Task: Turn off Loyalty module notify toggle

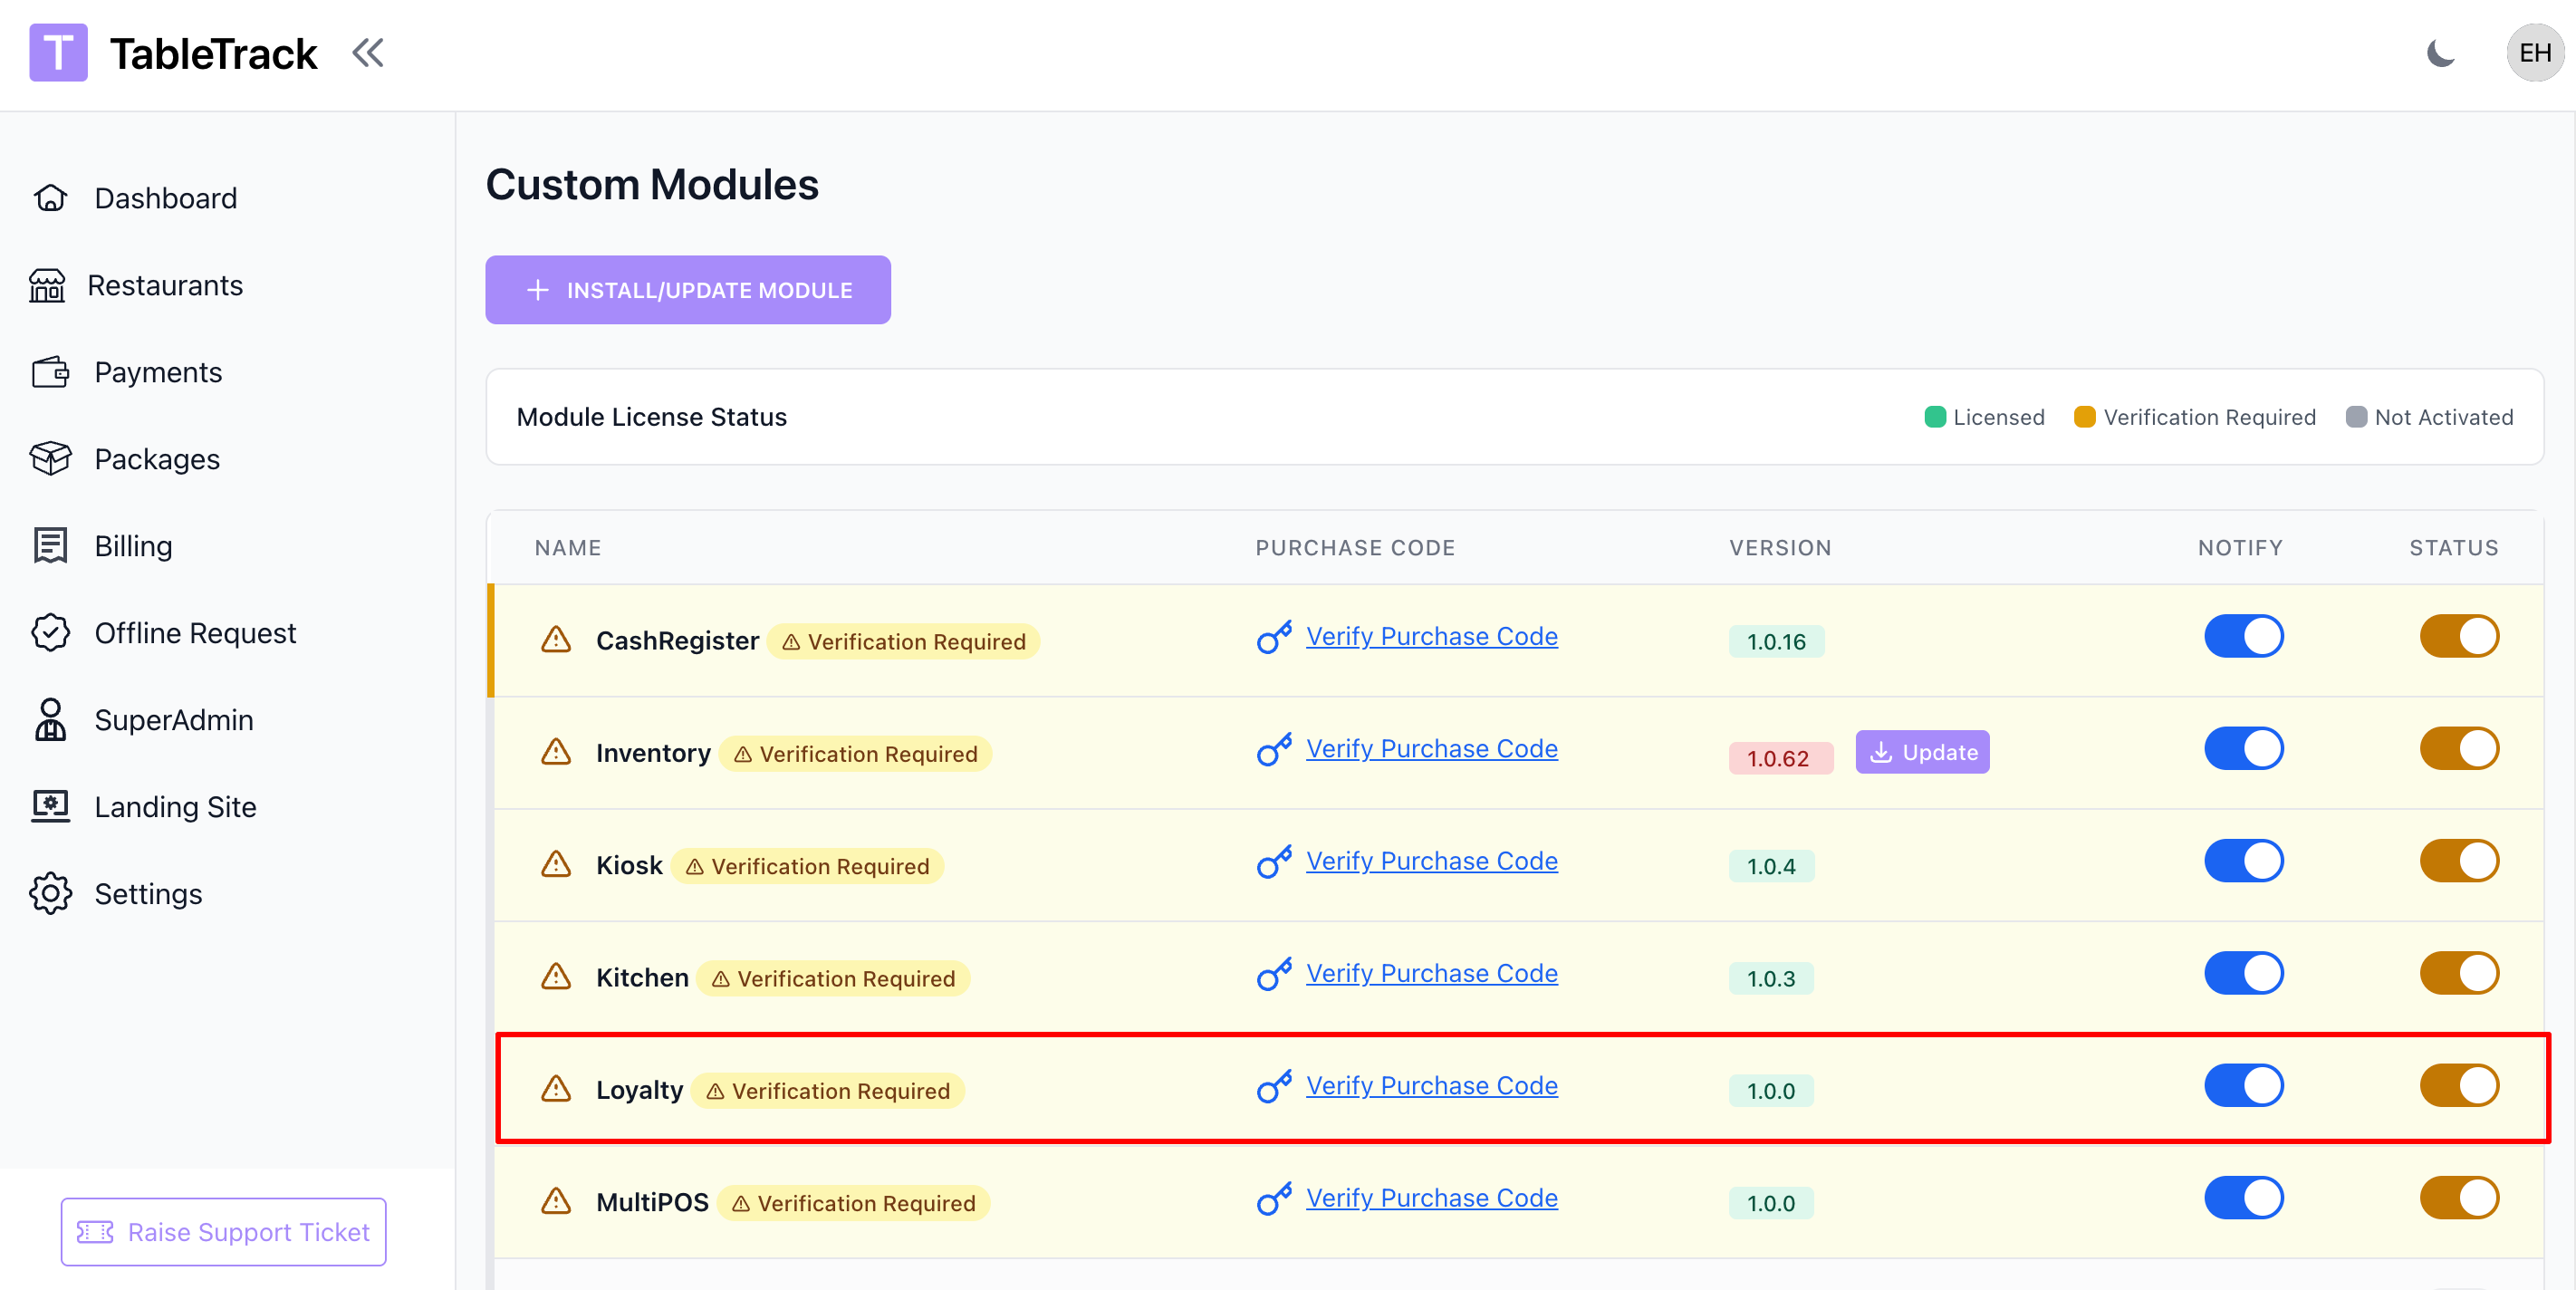Action: 2243,1086
